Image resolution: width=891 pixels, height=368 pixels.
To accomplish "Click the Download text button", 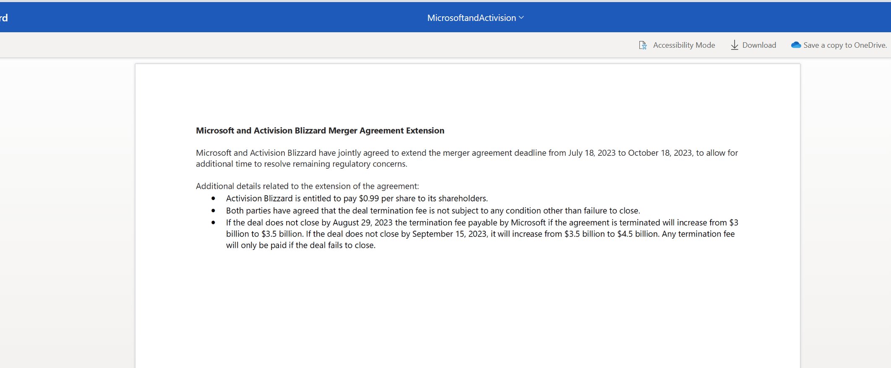I will coord(759,45).
